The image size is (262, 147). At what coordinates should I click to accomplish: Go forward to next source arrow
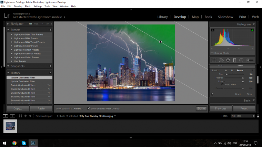(30, 116)
